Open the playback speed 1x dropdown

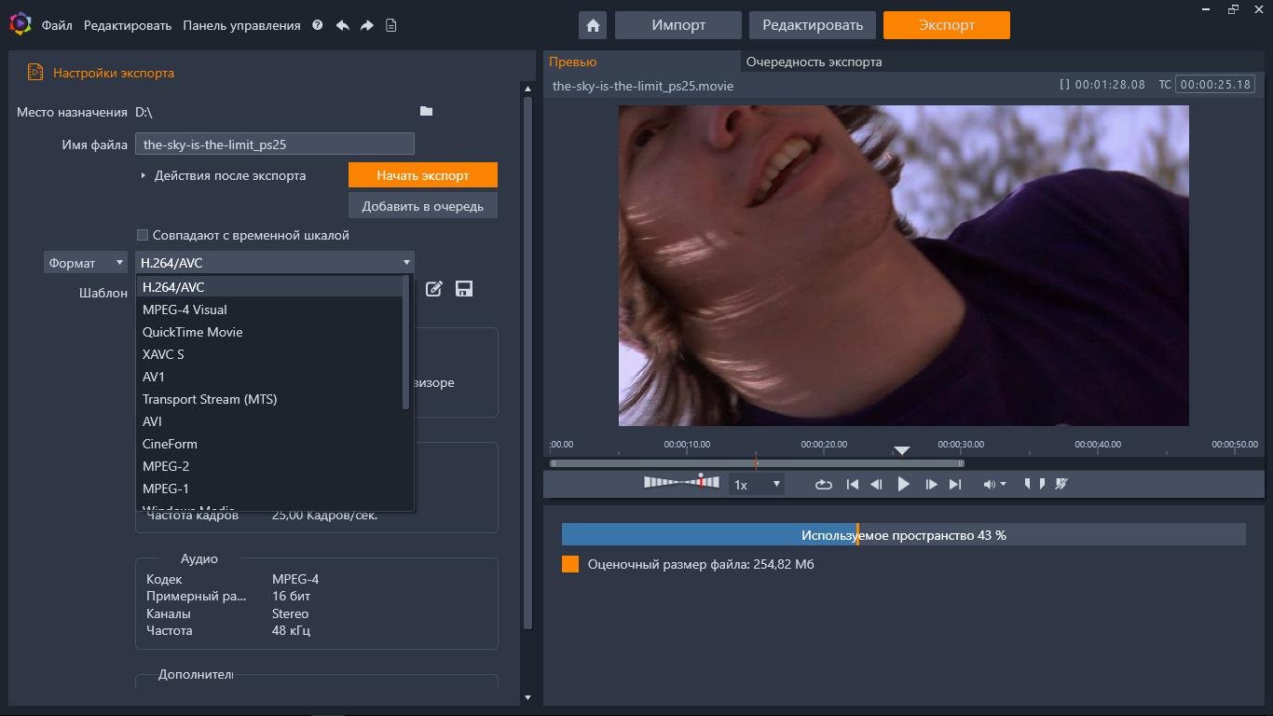point(756,484)
